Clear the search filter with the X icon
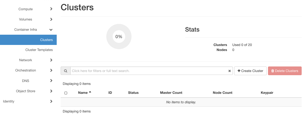The image size is (304, 118). click(229, 71)
